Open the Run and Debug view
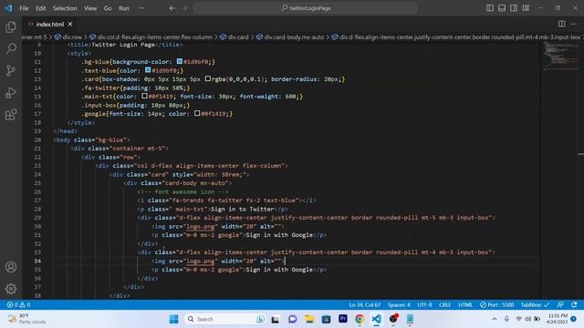The height and width of the screenshot is (328, 584). pos(11,93)
